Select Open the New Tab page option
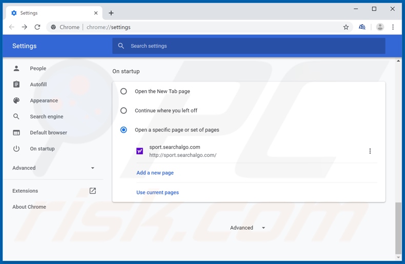The width and height of the screenshot is (405, 264). tap(124, 91)
